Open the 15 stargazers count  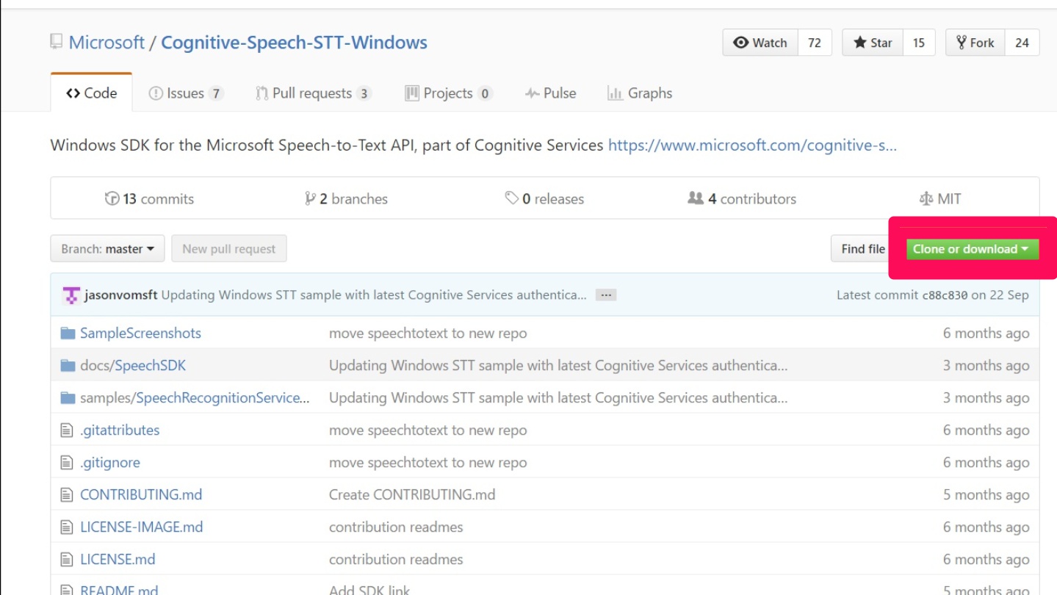click(919, 43)
